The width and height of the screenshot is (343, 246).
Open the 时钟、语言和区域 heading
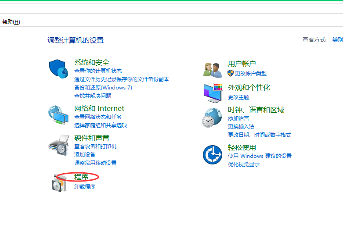pyautogui.click(x=256, y=110)
